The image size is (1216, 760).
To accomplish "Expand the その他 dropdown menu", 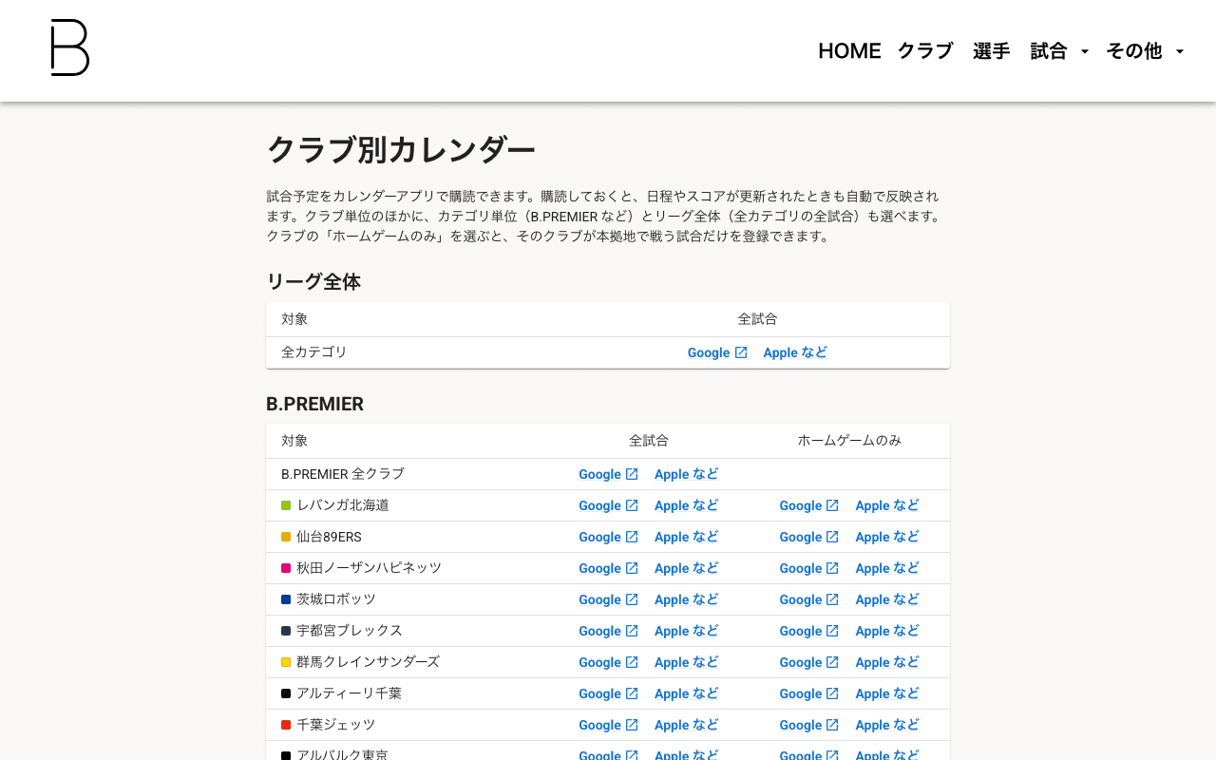I will [1145, 51].
